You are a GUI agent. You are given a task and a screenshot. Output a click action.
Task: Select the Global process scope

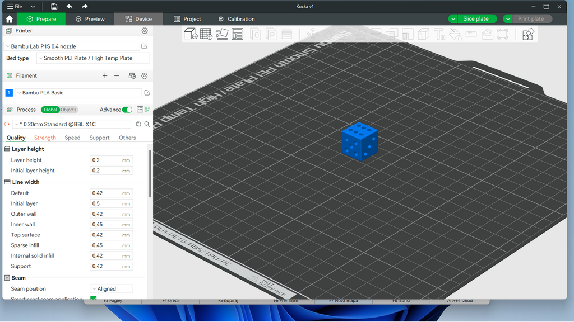[x=50, y=110]
